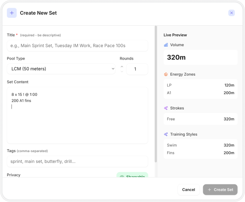This screenshot has width=245, height=202.
Task: Click the chevron in LCM (50 meters) selector
Action: (112, 69)
